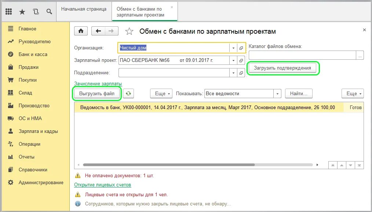Navigate back with left arrow button

pyautogui.click(x=98, y=31)
